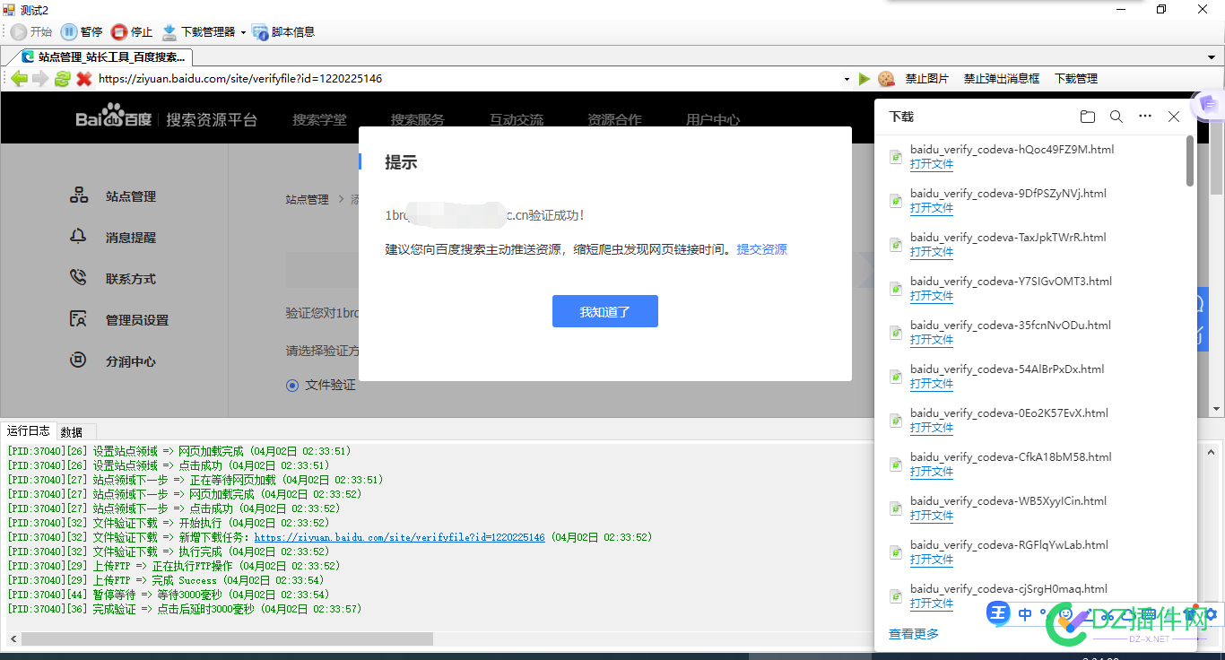
Task: Click the 分润中心 circle icon
Action: pyautogui.click(x=79, y=360)
